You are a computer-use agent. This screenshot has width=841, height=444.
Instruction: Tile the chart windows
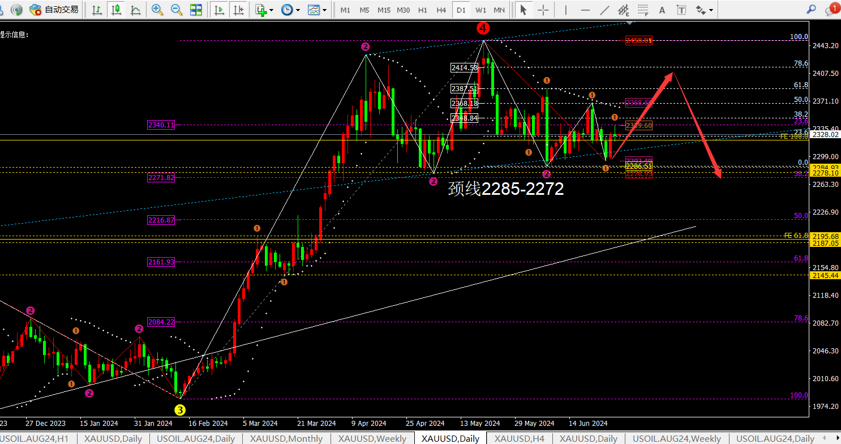(196, 10)
